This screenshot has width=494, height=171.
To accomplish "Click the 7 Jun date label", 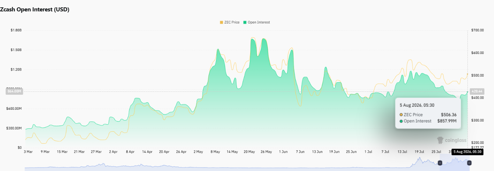I will (300, 152).
